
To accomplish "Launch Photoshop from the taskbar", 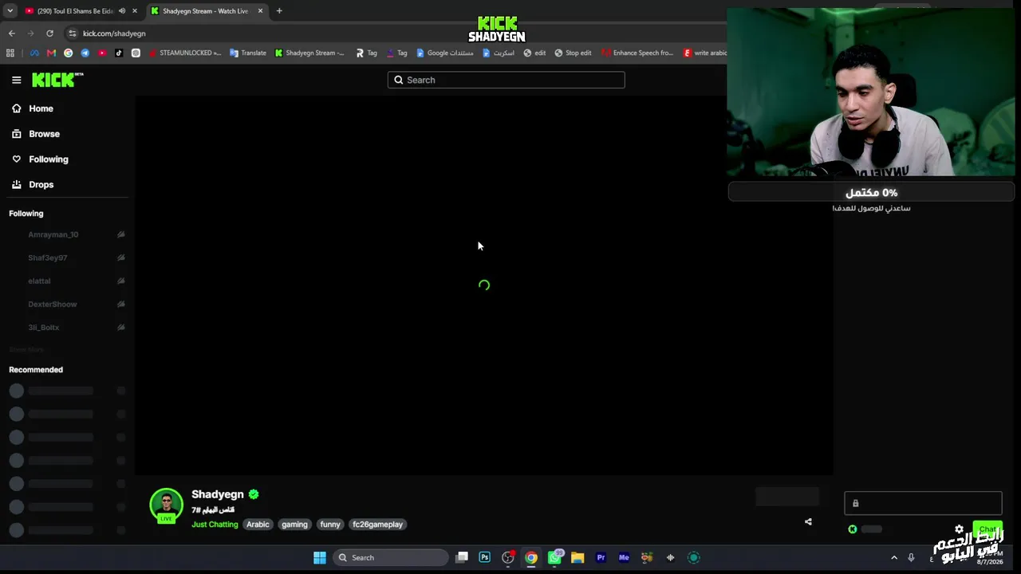I will click(484, 558).
